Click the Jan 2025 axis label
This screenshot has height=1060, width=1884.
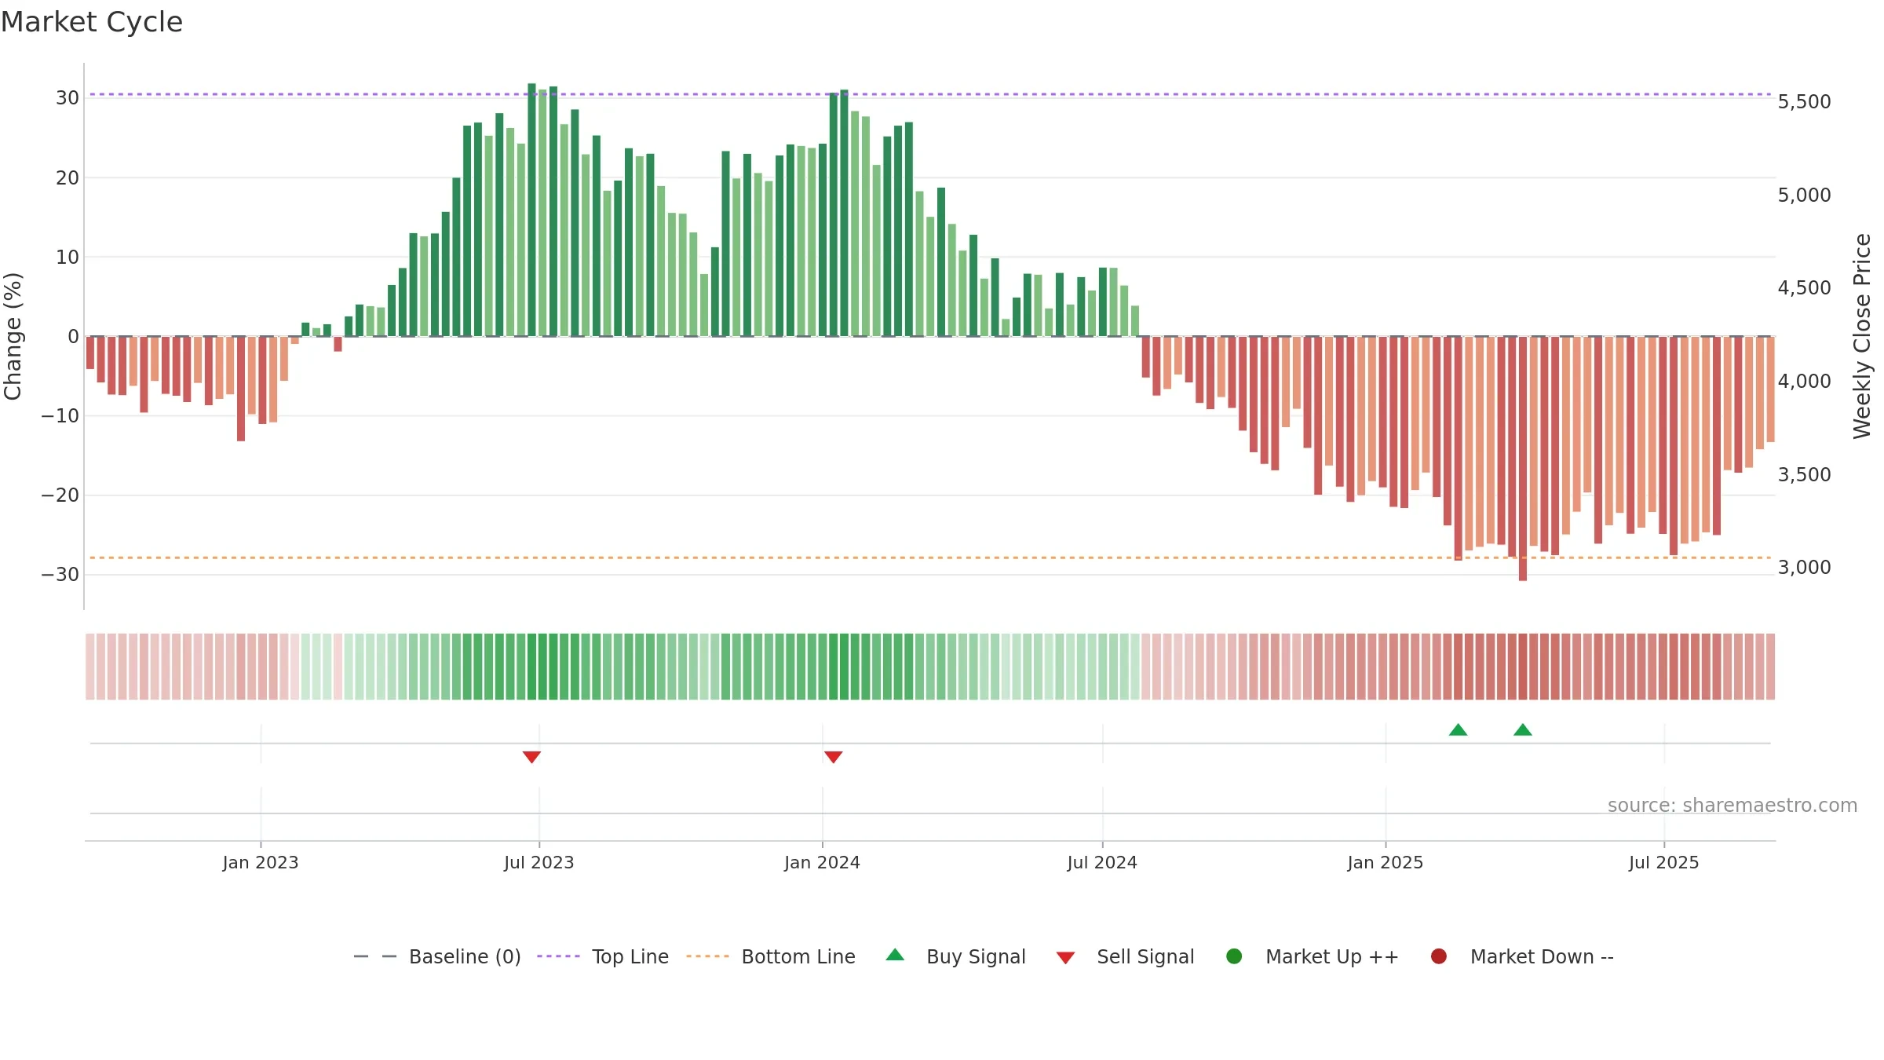click(1386, 863)
